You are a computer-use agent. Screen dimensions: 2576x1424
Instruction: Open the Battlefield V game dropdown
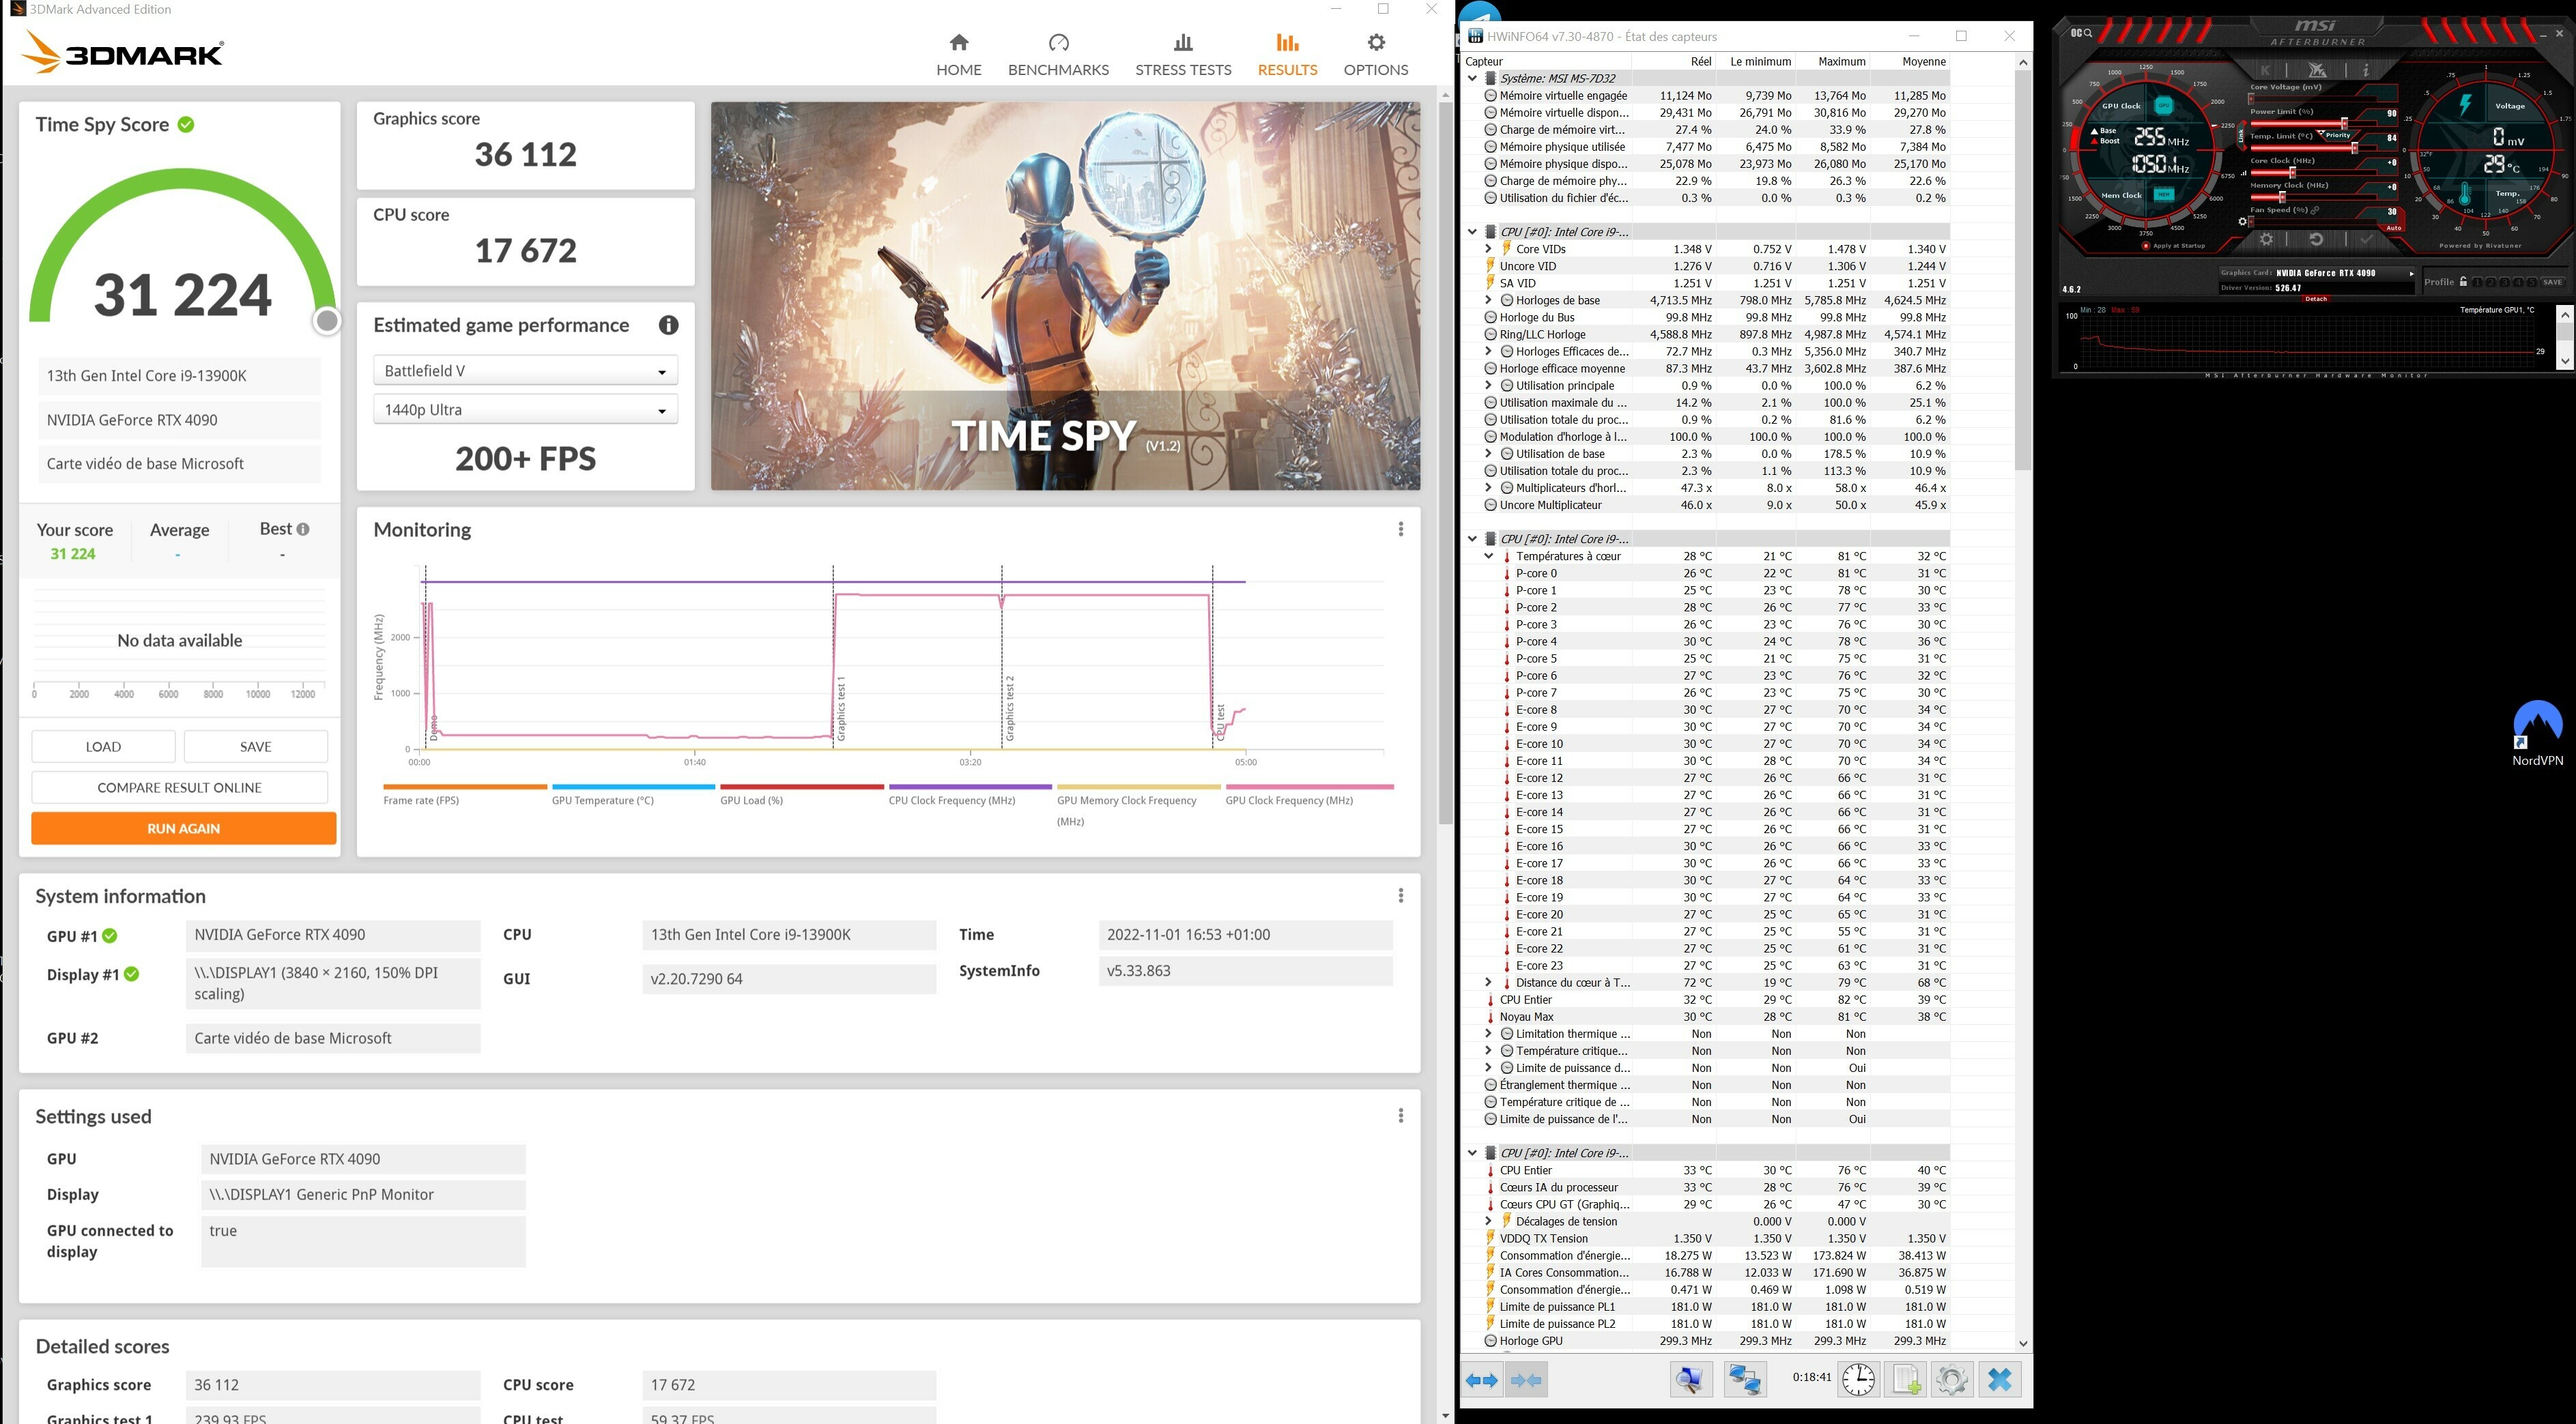tap(525, 370)
